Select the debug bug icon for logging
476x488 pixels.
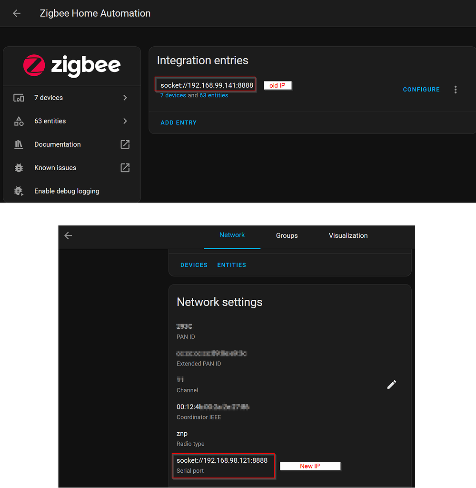(x=18, y=191)
